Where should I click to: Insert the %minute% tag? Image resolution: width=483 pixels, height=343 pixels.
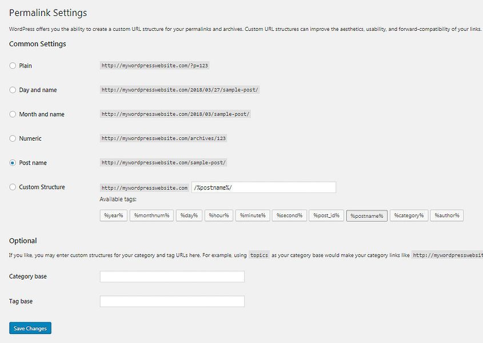coord(252,216)
